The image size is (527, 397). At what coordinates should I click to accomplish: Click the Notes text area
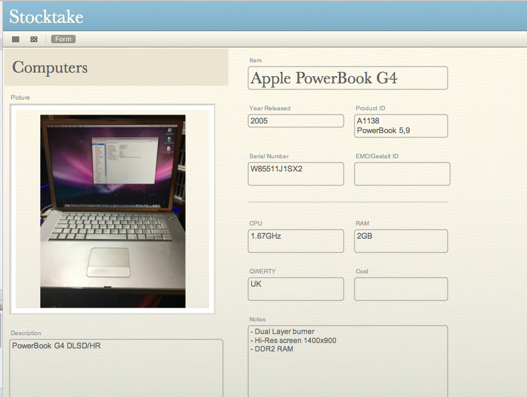point(347,361)
